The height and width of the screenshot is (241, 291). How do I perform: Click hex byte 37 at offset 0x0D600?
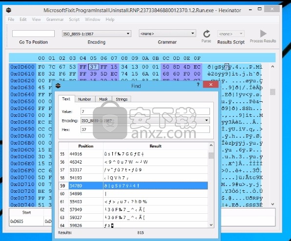93,67
